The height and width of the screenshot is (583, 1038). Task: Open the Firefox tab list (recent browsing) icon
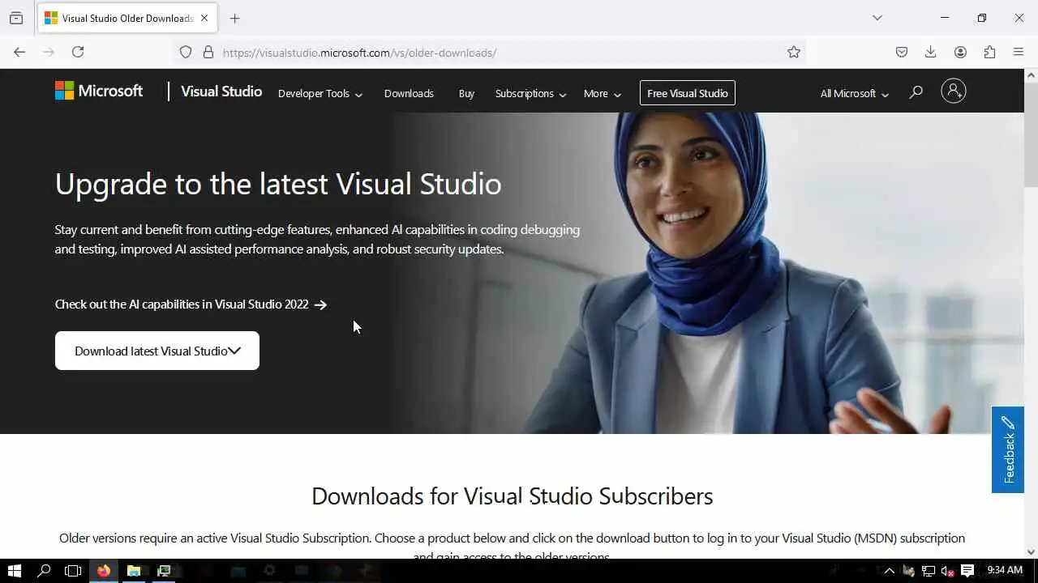click(x=16, y=18)
